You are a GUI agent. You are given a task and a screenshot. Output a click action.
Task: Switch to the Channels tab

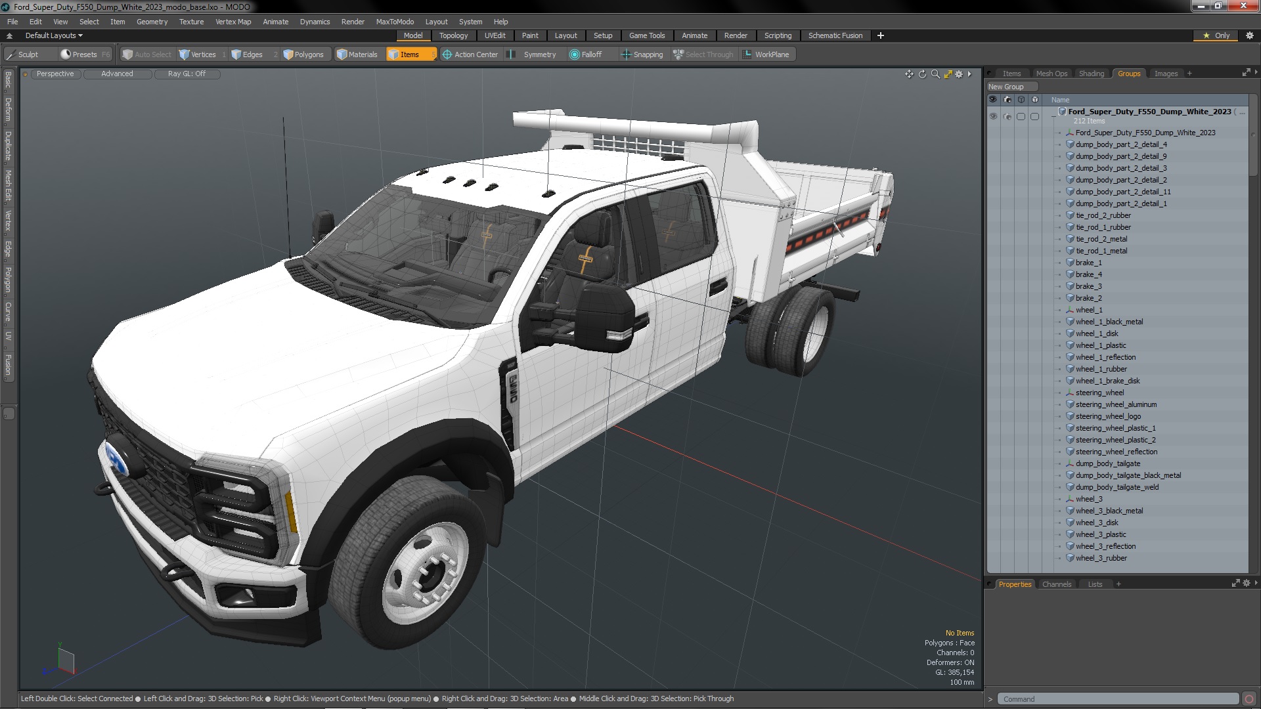[1056, 584]
